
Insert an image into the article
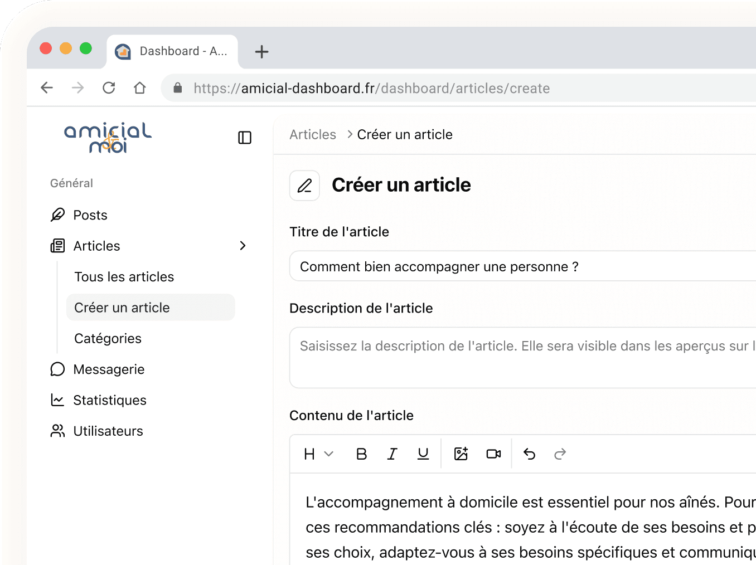coord(461,454)
